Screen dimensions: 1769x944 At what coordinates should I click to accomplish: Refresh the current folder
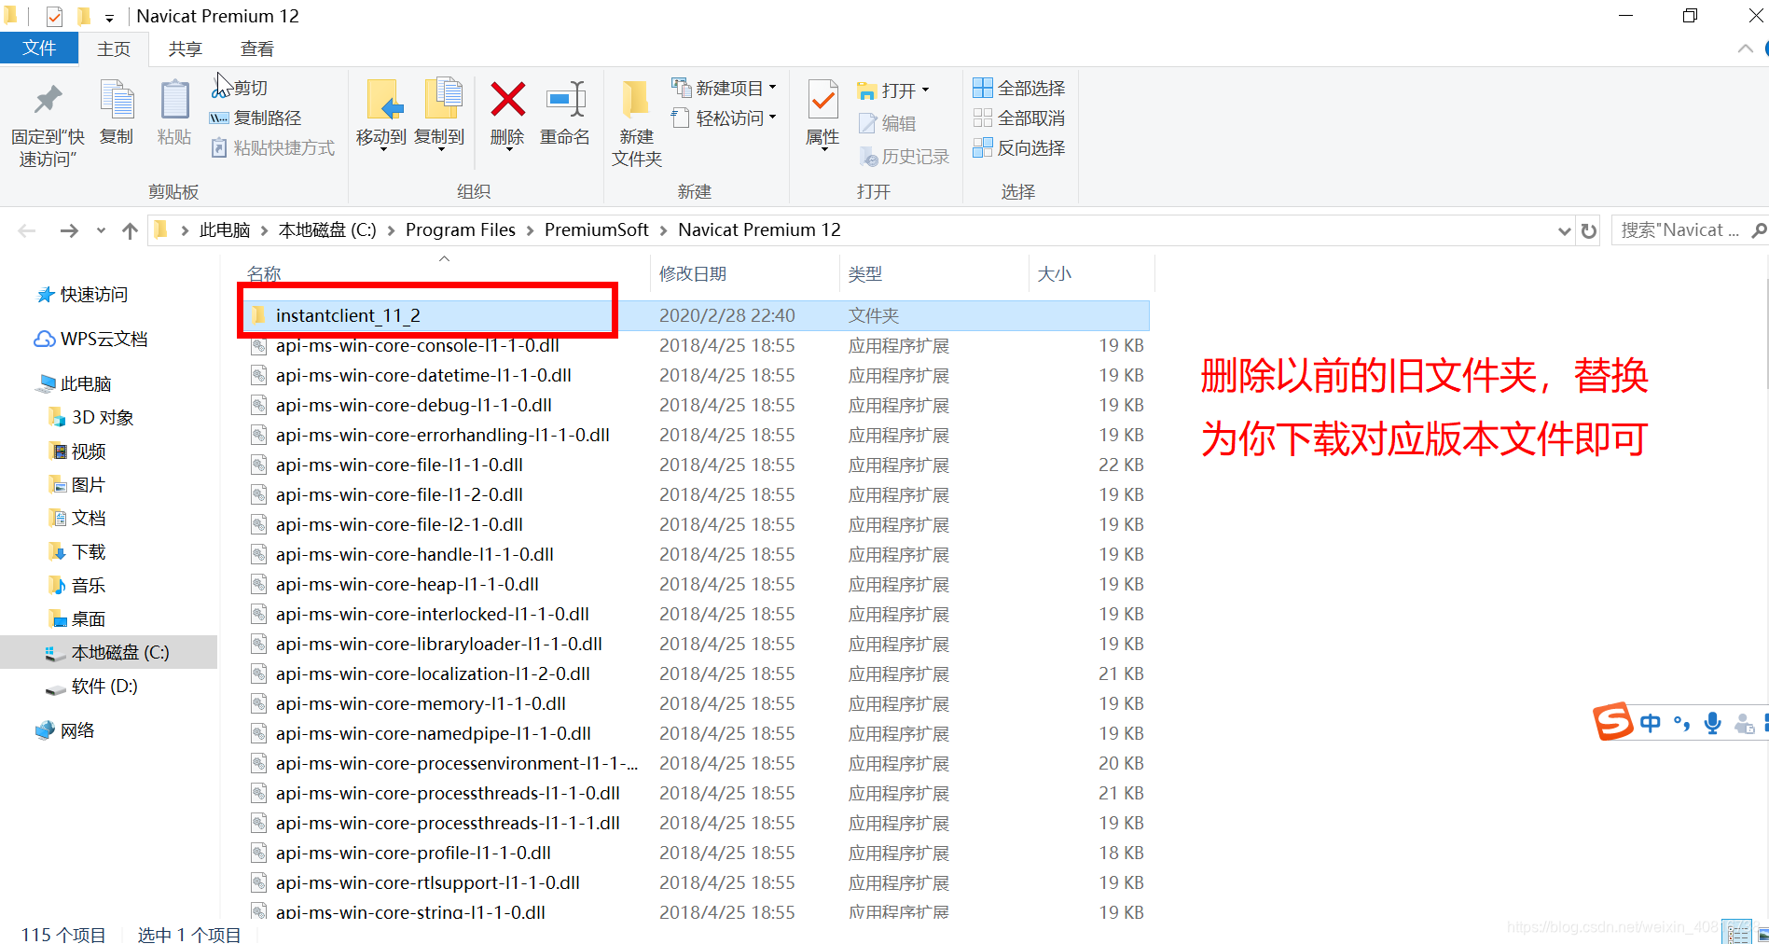1589,230
